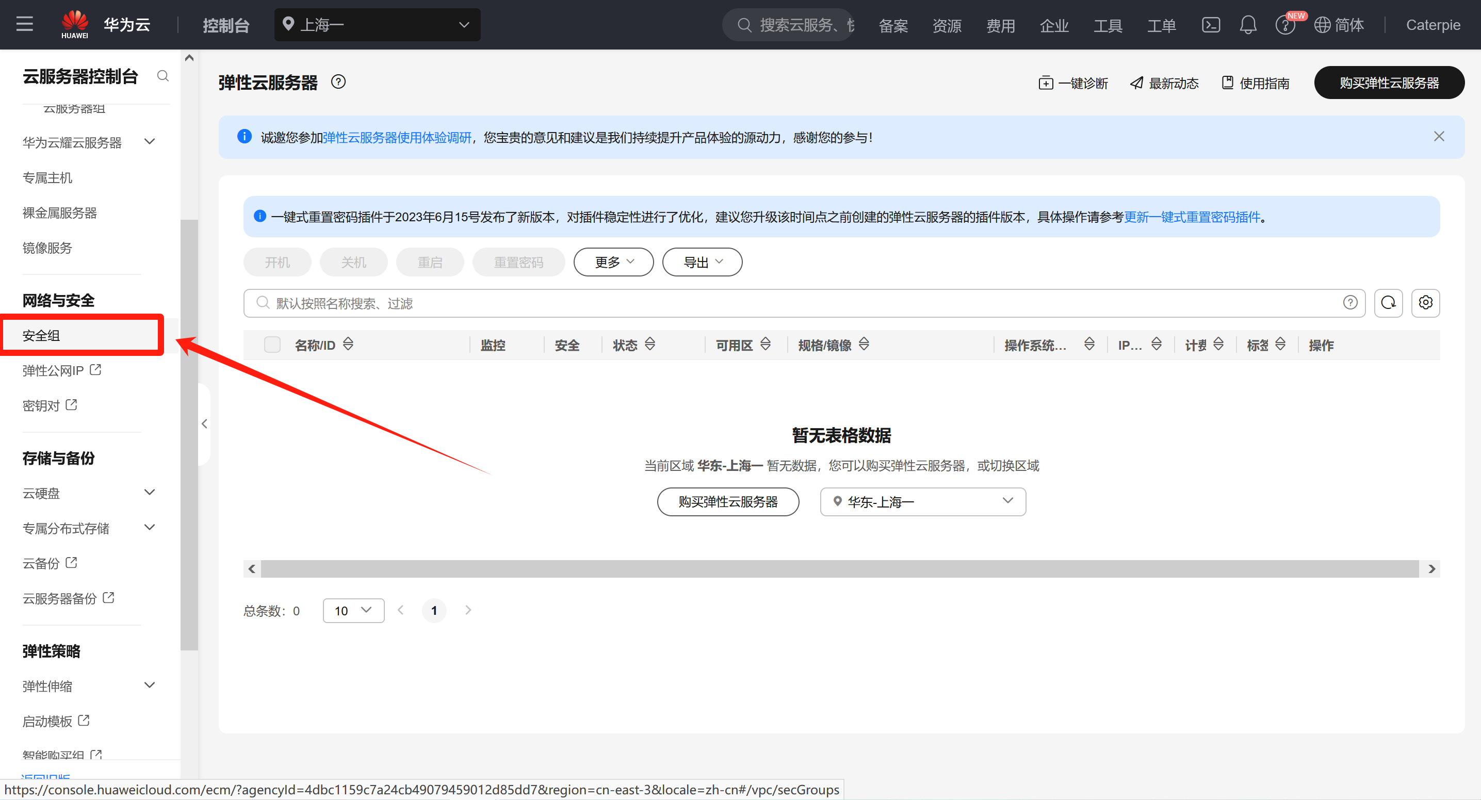Screen dimensions: 1481x800
Task: Open the hamburger main menu
Action: [x=24, y=24]
